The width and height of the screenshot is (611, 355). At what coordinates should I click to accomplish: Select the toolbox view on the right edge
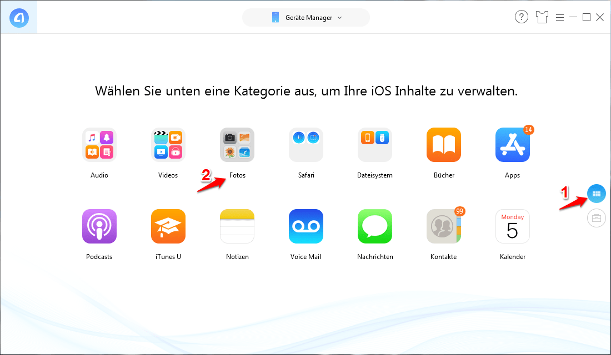coord(597,218)
